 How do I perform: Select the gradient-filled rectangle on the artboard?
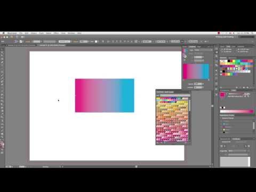(105, 95)
